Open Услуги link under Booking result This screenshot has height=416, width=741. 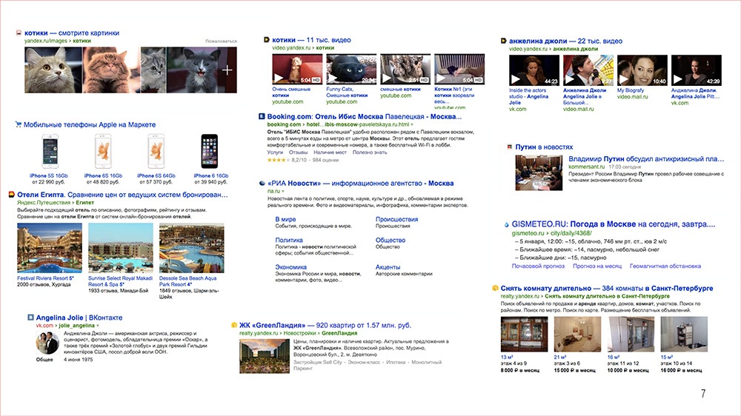pos(275,152)
